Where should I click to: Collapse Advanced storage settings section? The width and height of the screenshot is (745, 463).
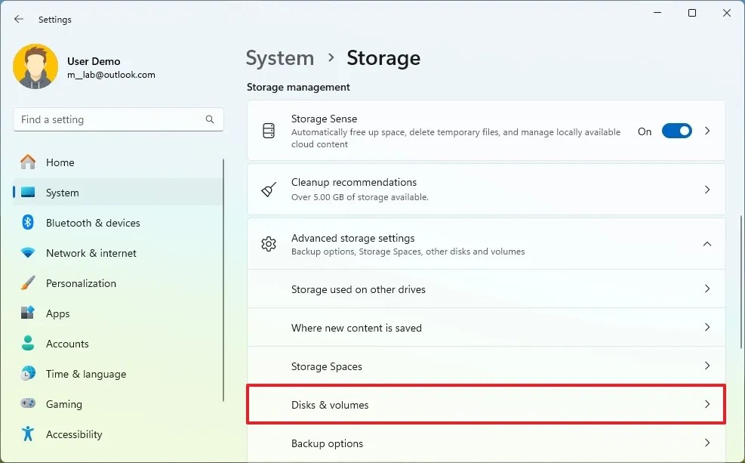pyautogui.click(x=707, y=244)
